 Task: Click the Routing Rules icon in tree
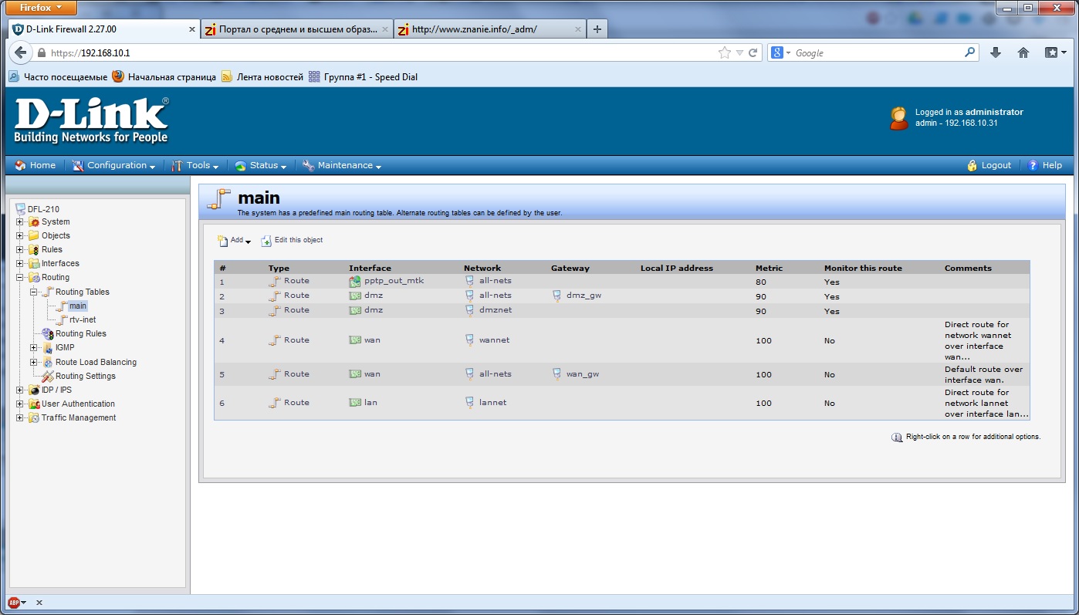48,333
